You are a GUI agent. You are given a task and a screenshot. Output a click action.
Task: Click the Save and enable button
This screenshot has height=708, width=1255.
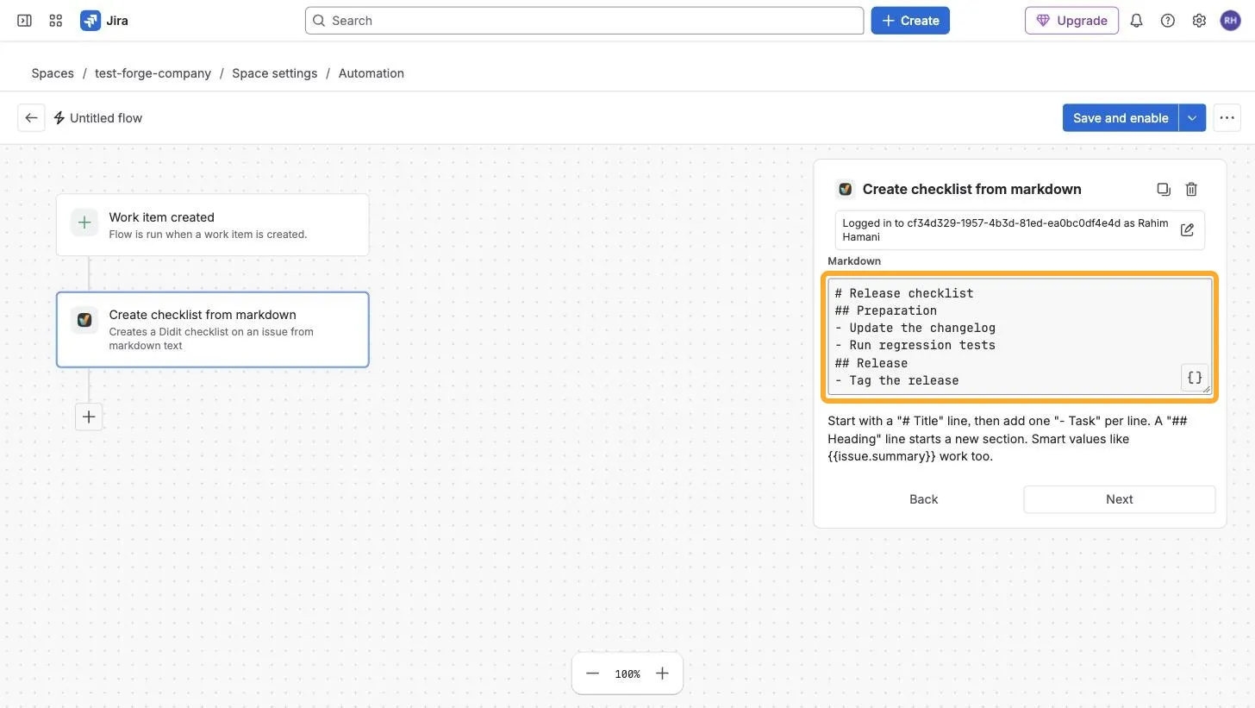click(x=1121, y=118)
